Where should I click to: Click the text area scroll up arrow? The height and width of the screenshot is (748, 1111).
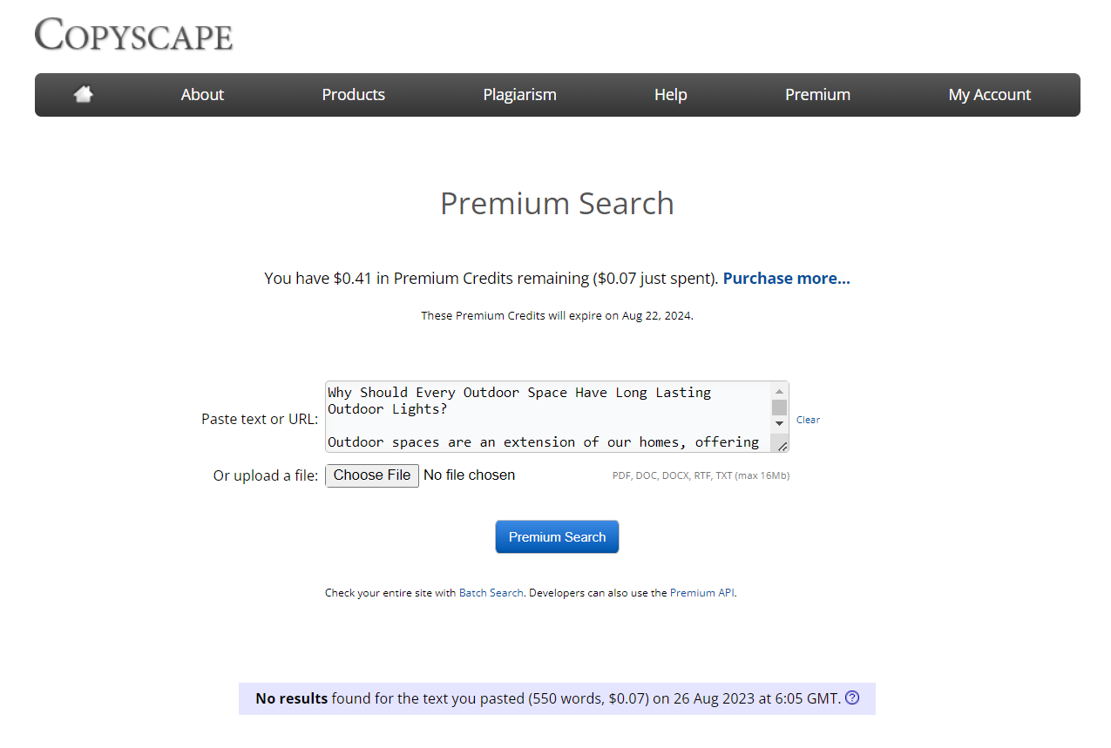tap(779, 391)
